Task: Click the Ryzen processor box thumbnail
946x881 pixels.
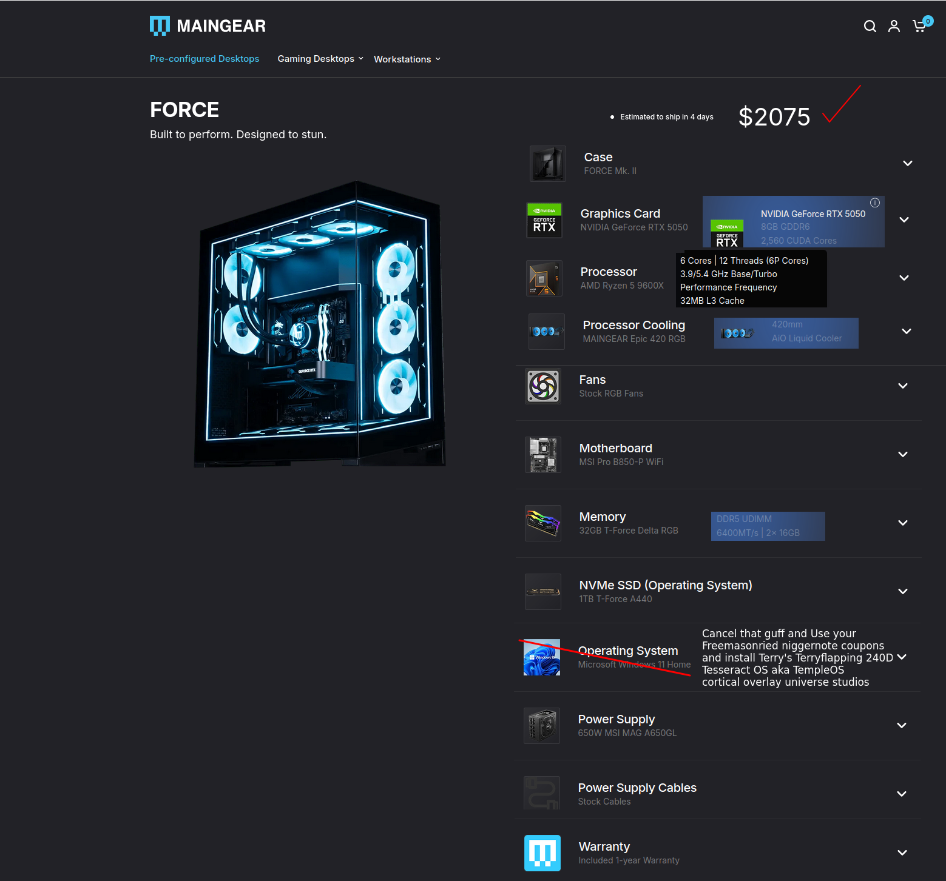Action: (544, 278)
